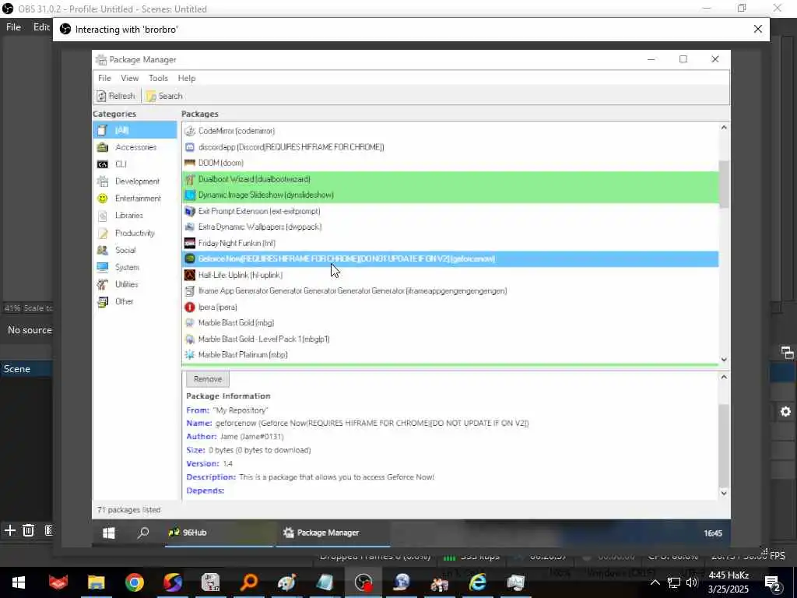Click the Geforce Now package icon
Viewport: 797px width, 598px height.
(x=190, y=259)
